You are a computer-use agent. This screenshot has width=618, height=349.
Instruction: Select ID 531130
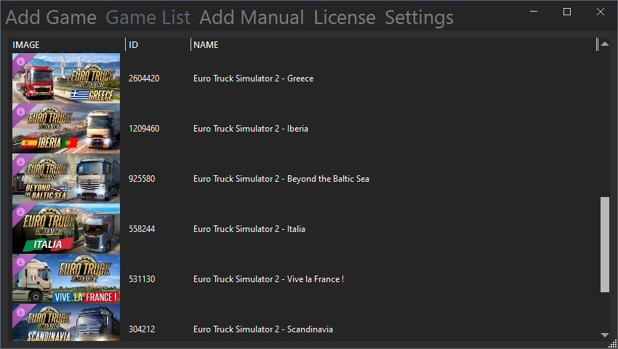pos(142,278)
